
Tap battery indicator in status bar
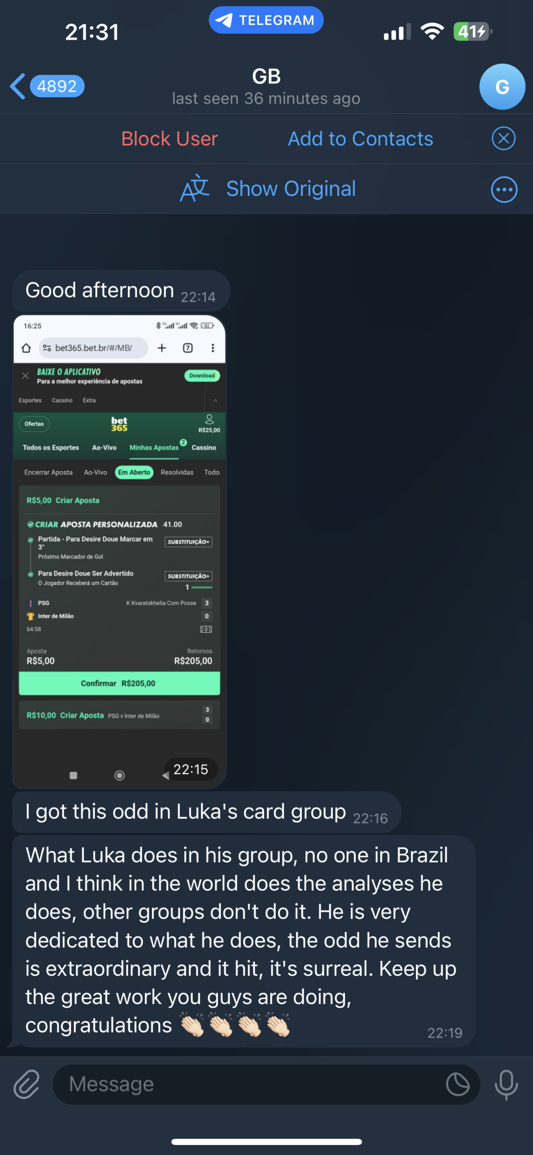pyautogui.click(x=473, y=32)
